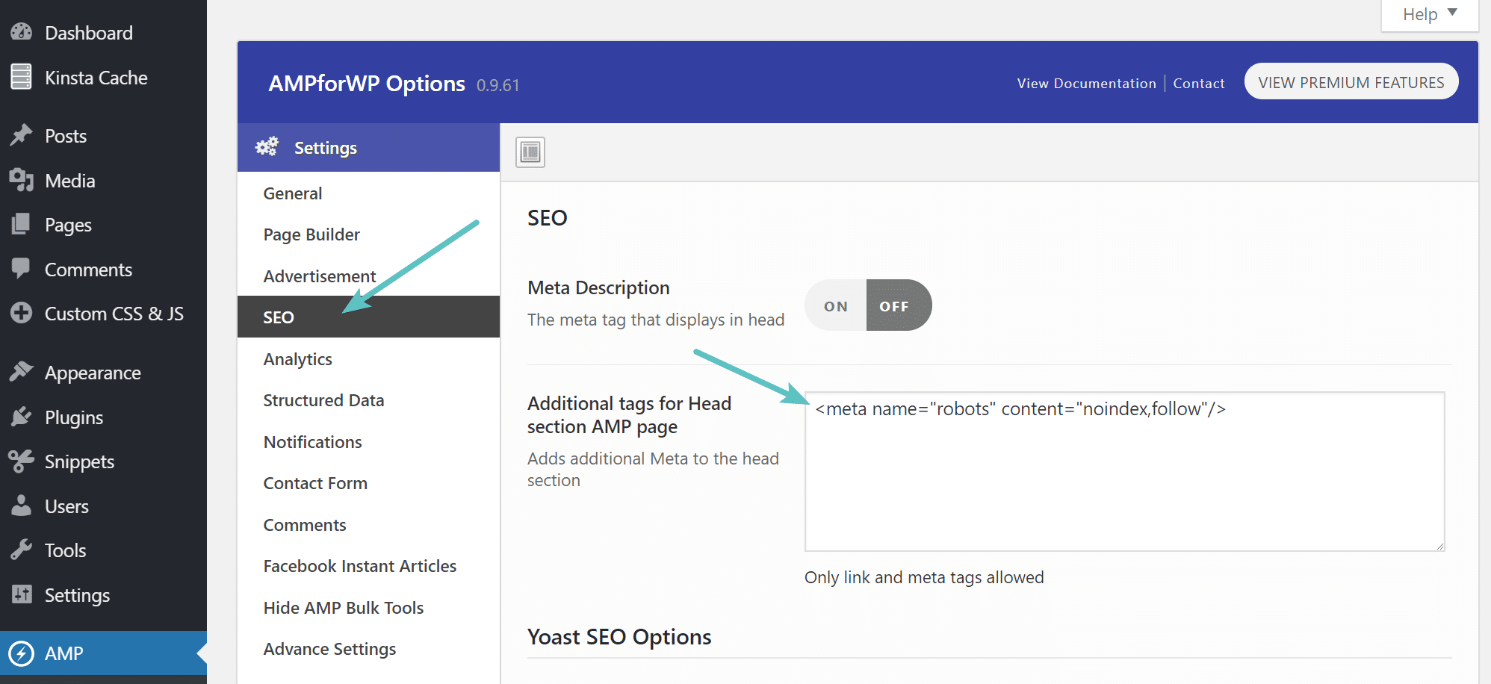
Task: Open the Help dropdown
Action: (x=1428, y=13)
